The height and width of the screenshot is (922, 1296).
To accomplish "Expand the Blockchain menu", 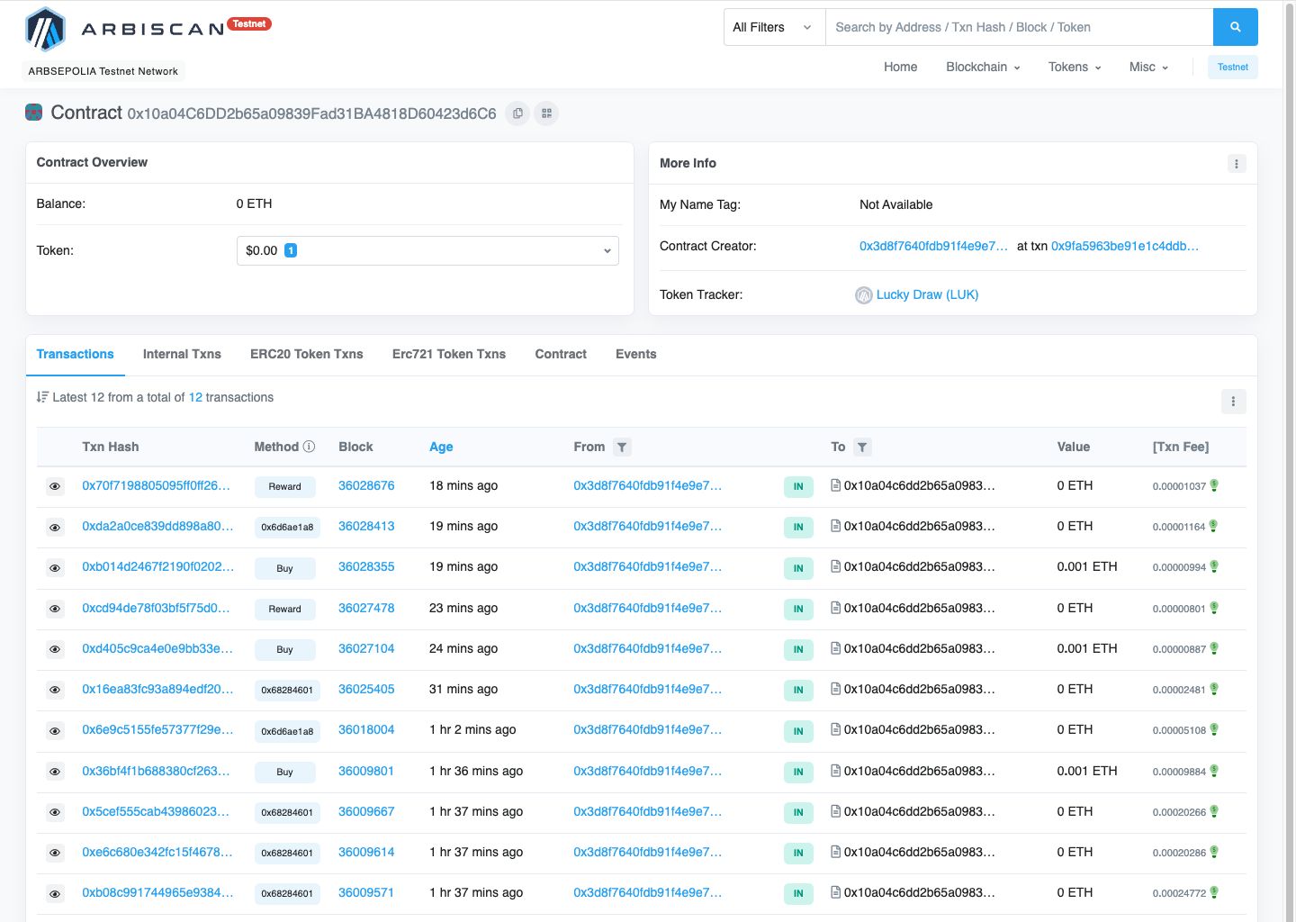I will pos(983,67).
